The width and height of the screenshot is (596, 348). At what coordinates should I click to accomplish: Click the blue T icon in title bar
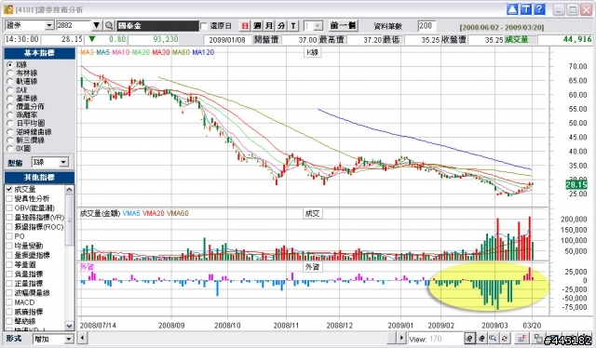pyautogui.click(x=526, y=9)
